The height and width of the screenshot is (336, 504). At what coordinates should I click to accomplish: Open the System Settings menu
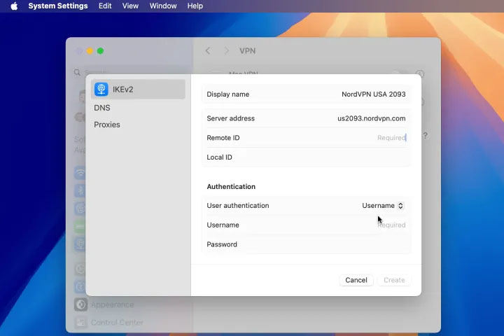point(58,6)
